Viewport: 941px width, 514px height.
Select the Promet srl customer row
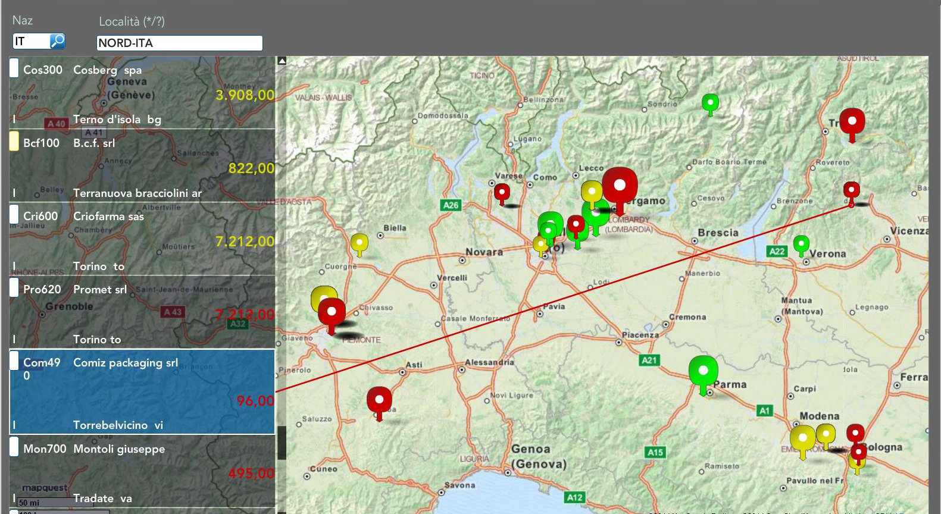click(x=142, y=312)
